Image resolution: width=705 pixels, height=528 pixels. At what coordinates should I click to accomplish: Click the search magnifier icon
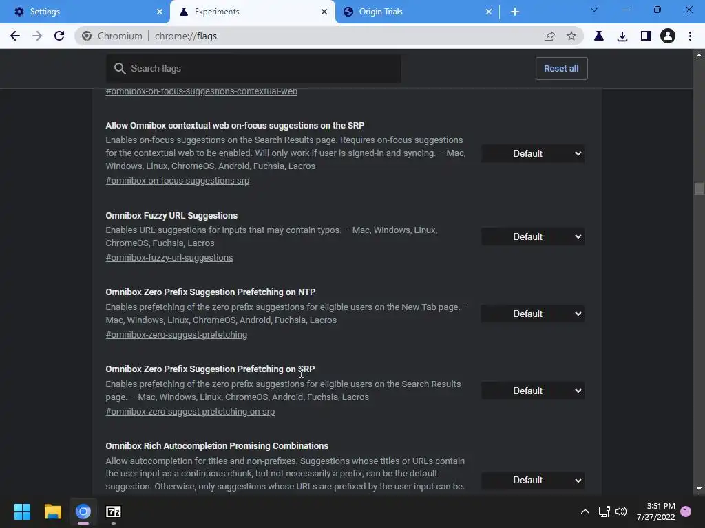coord(120,68)
